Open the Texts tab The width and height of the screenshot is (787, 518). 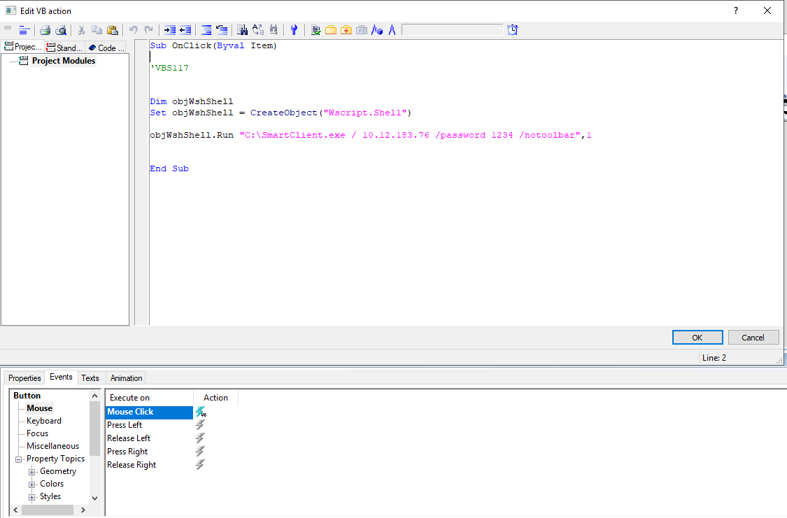[90, 378]
